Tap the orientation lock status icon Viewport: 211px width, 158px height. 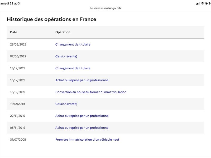pyautogui.click(x=206, y=3)
